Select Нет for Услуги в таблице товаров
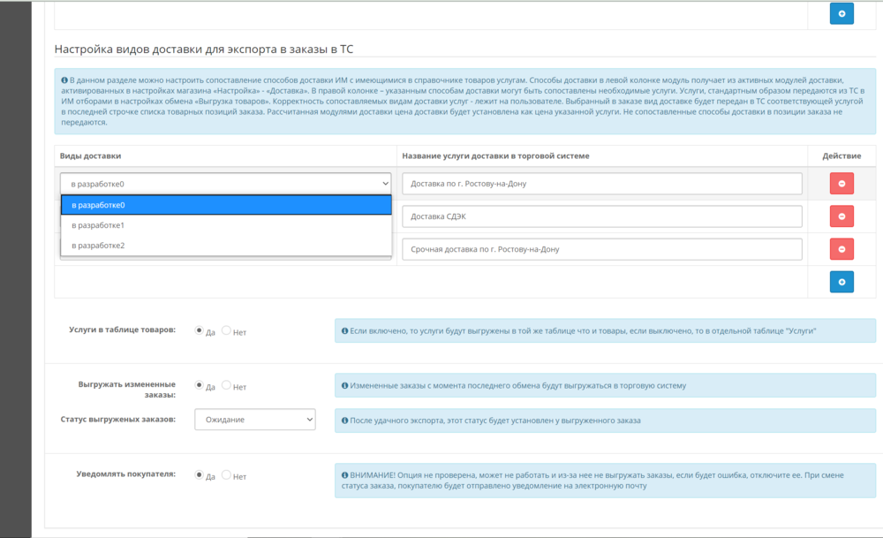Screen dimensions: 883x538 227,330
